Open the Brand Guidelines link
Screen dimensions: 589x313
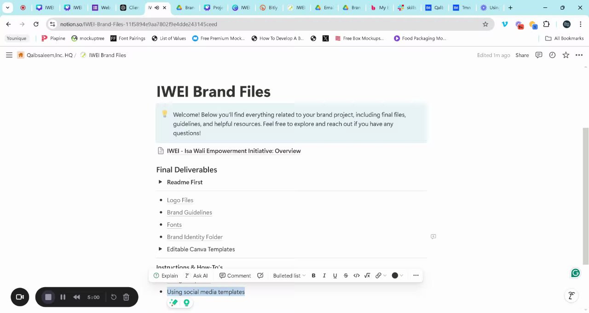(189, 213)
